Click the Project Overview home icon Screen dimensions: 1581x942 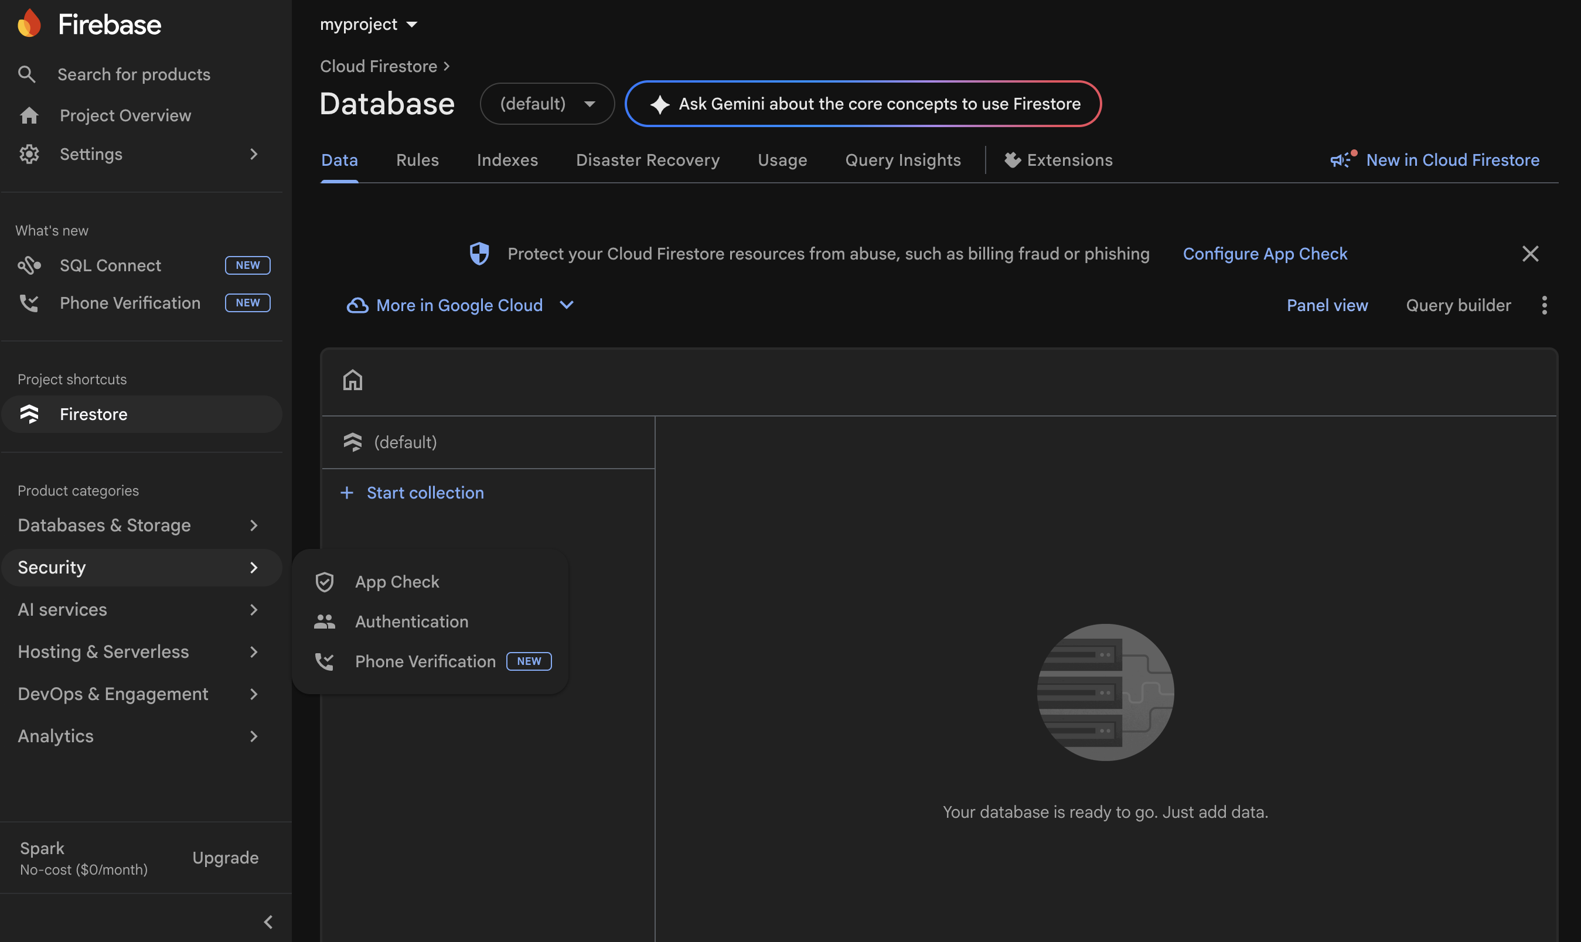[x=29, y=115]
